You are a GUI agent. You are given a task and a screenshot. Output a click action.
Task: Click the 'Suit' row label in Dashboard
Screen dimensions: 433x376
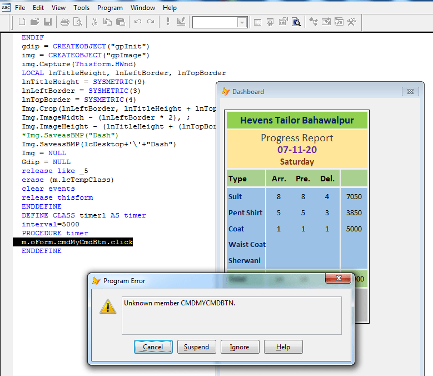235,197
